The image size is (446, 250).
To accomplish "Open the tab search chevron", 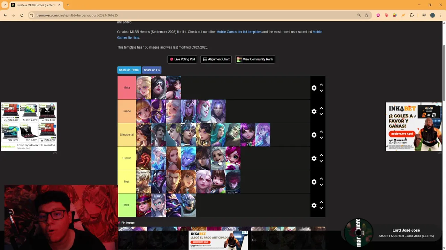I will tap(5, 5).
